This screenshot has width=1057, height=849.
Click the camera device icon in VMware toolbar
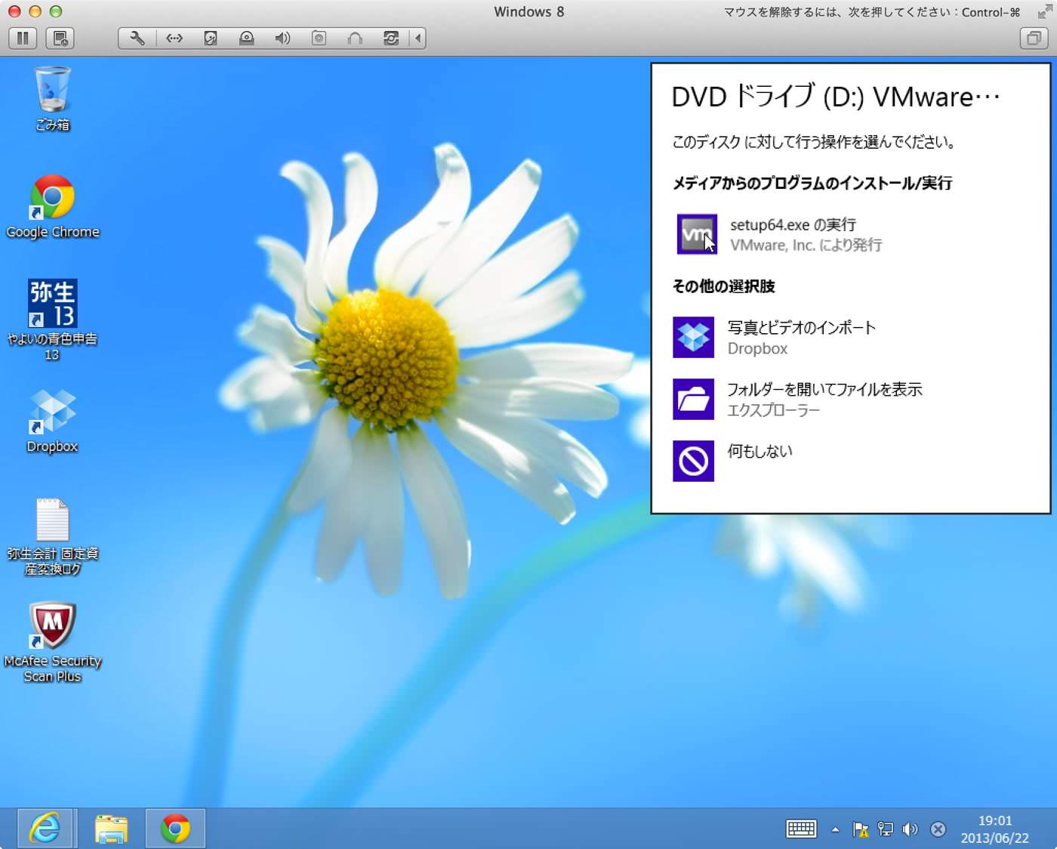click(x=319, y=38)
